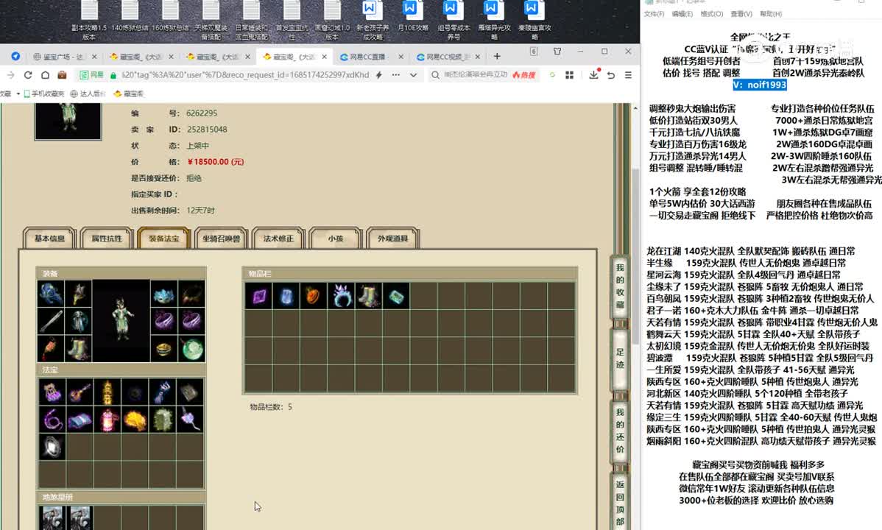Screen dimensions: 882x530
Task: Expand the address bar dropdown arrow
Action: [x=414, y=75]
